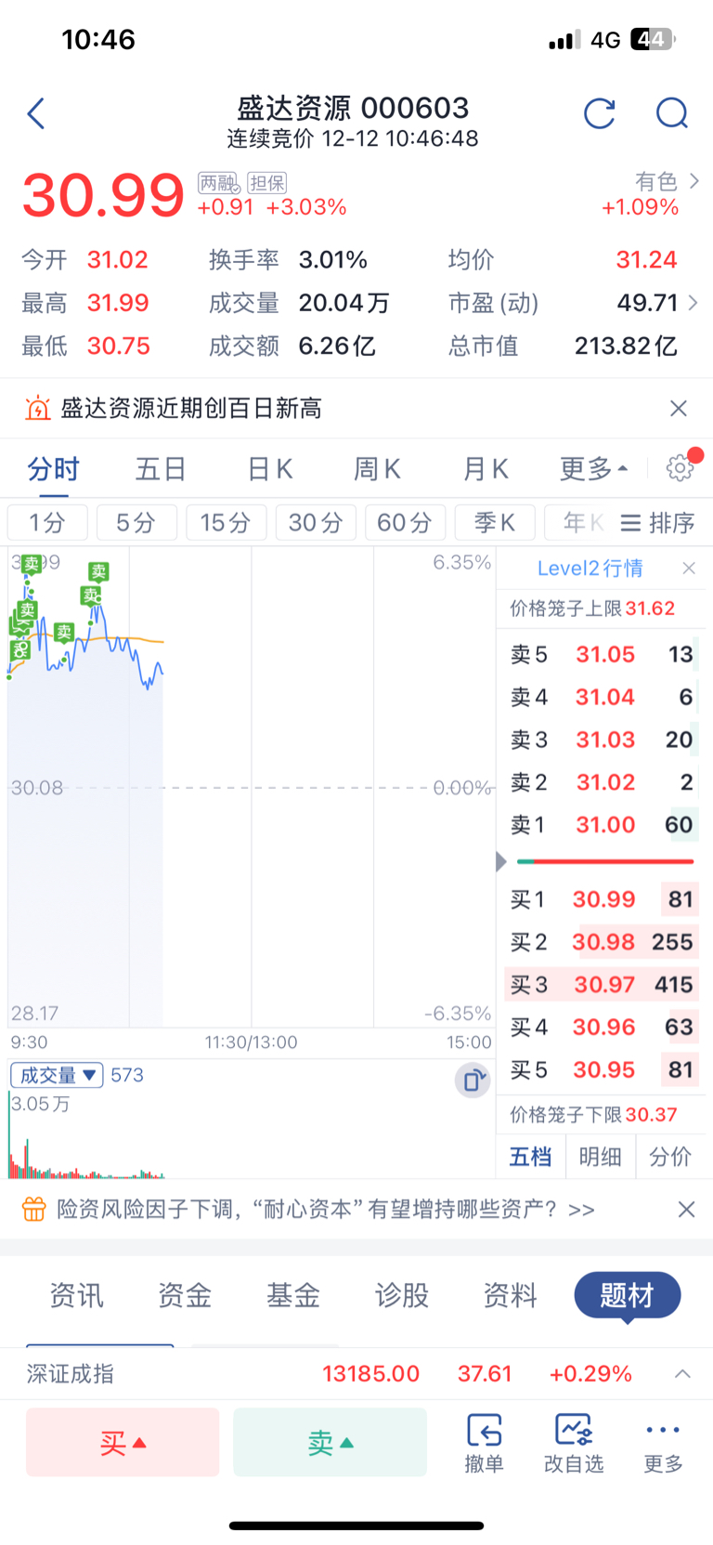Expand the 深证成指 index bar
The height and width of the screenshot is (1545, 713).
click(x=682, y=1373)
